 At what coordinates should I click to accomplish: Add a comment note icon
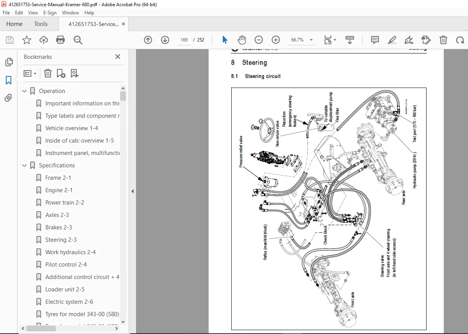click(x=375, y=40)
